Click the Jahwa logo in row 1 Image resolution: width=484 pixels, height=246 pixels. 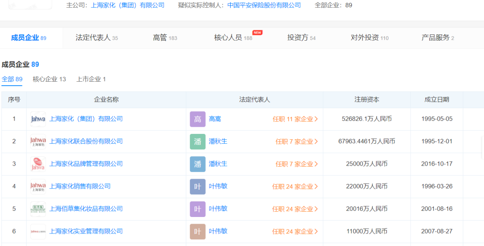pos(38,119)
